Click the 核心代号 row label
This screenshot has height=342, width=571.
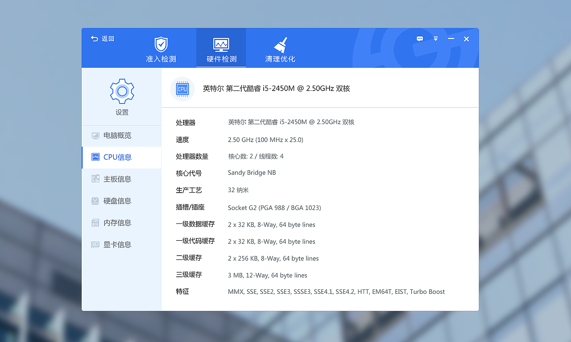pos(189,173)
